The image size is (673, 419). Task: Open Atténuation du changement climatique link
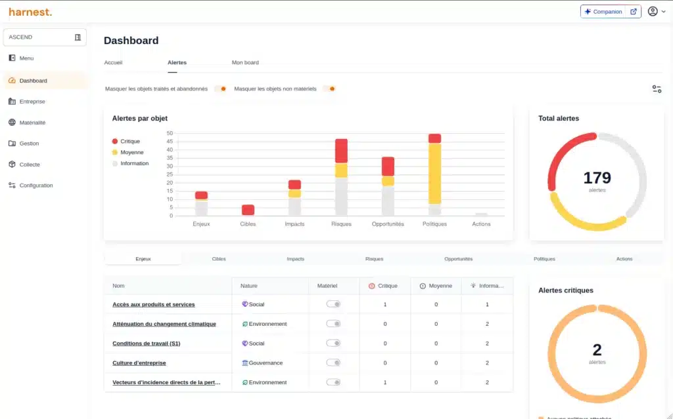164,324
